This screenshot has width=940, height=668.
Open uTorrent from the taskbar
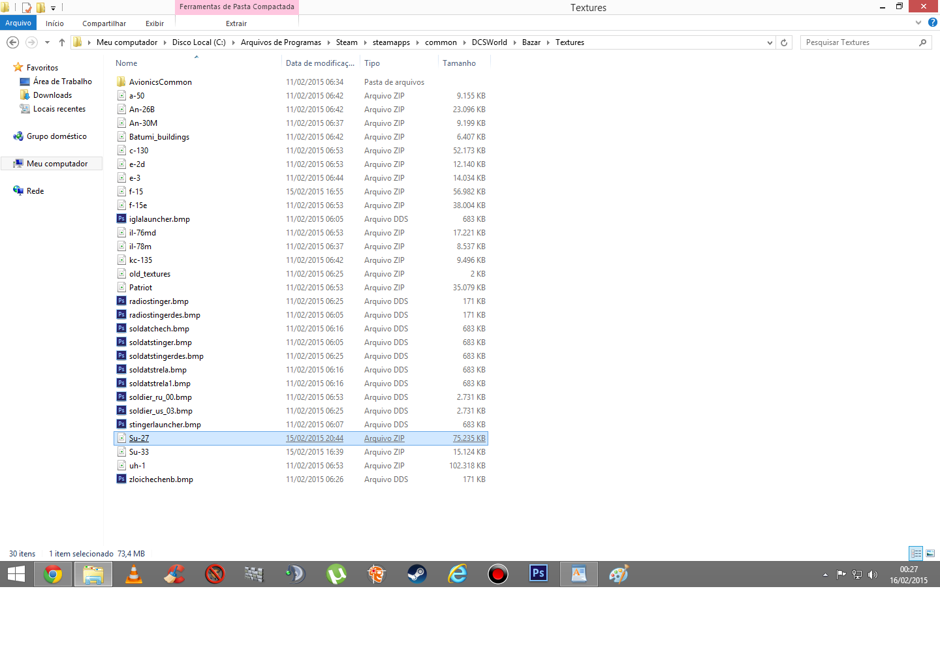[336, 575]
